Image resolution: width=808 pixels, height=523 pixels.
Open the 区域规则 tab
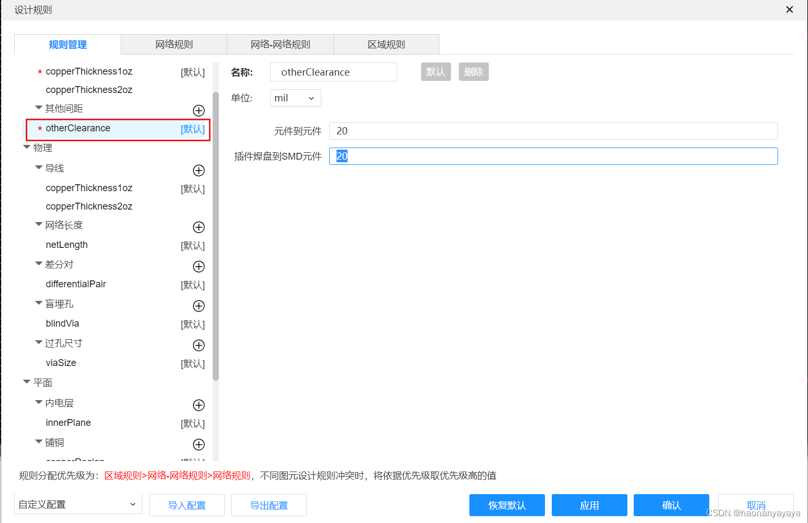(386, 45)
